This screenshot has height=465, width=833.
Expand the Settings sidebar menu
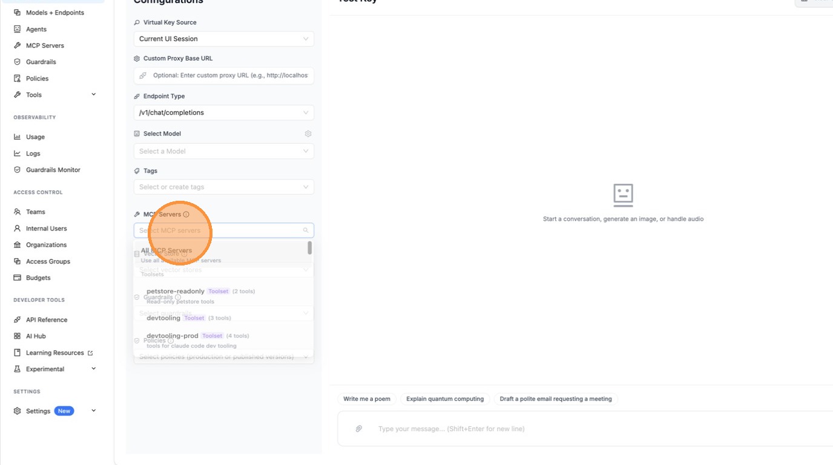(93, 411)
